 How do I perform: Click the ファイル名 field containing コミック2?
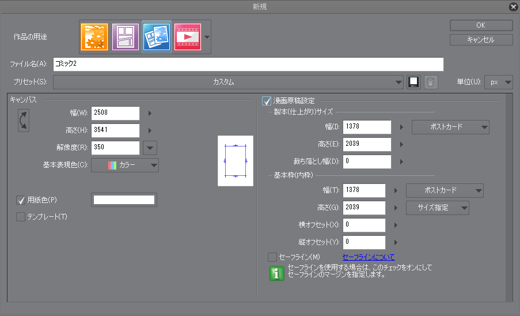(248, 64)
